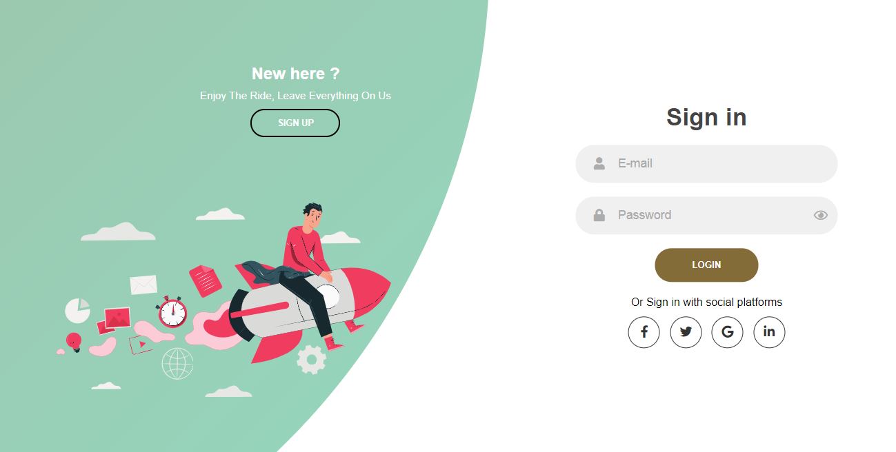
Task: Click the Sign in heading
Action: click(x=706, y=117)
